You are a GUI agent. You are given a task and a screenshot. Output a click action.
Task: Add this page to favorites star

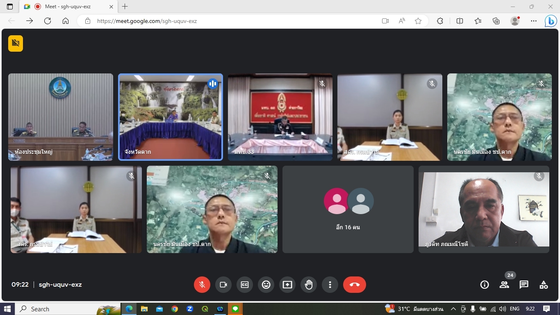click(x=418, y=21)
